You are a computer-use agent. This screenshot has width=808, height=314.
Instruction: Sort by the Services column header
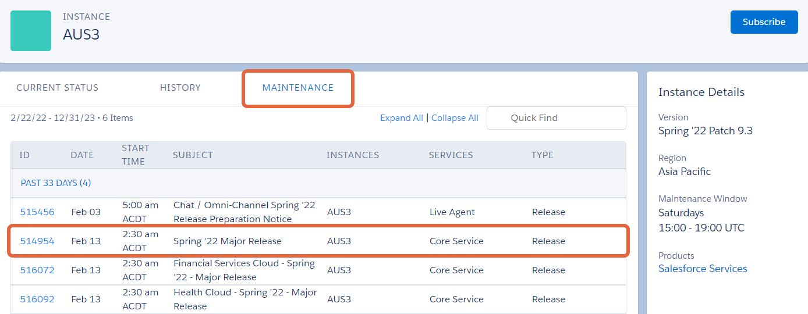tap(451, 155)
